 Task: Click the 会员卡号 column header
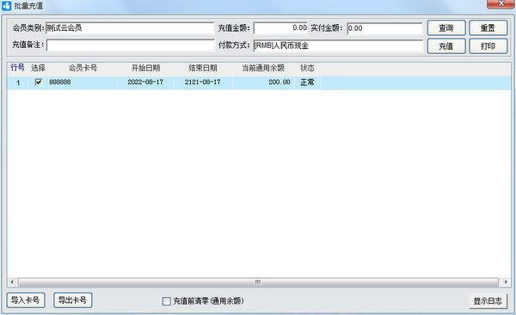coord(83,68)
